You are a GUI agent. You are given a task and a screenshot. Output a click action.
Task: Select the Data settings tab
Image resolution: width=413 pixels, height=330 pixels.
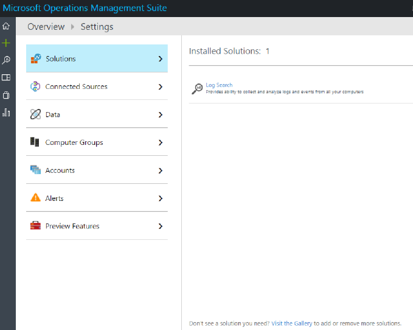click(x=97, y=114)
